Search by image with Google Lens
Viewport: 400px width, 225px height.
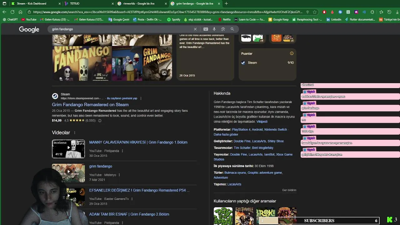point(223,29)
